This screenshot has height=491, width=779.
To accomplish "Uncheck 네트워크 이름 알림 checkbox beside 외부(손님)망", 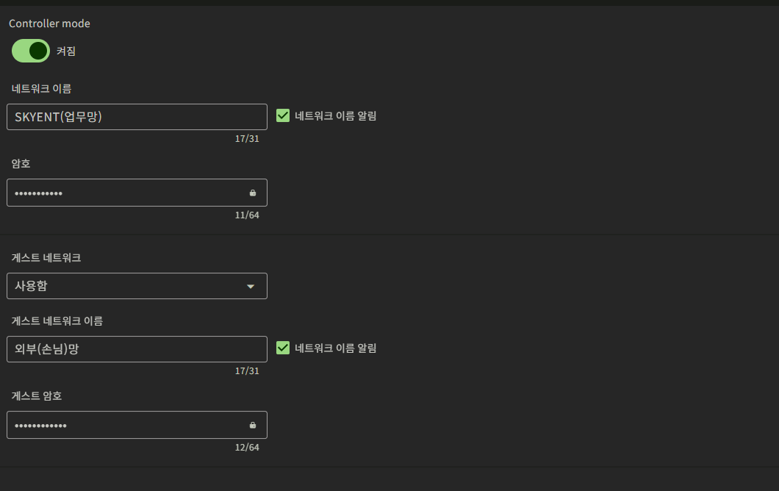I will pyautogui.click(x=283, y=348).
